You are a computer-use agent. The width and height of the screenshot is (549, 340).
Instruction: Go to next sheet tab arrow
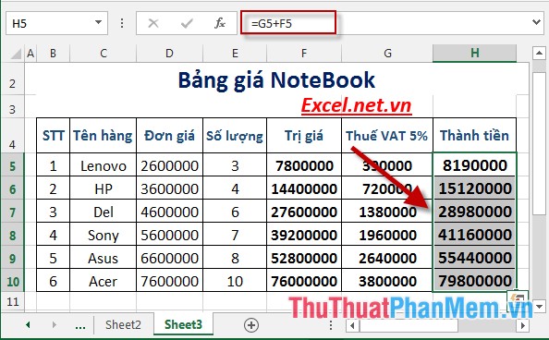pos(54,325)
